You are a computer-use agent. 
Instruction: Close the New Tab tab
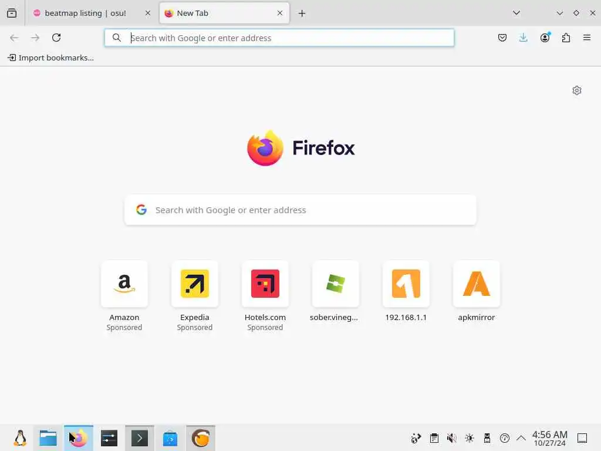280,14
